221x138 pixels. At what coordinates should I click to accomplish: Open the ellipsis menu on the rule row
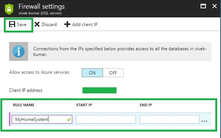tap(204, 121)
